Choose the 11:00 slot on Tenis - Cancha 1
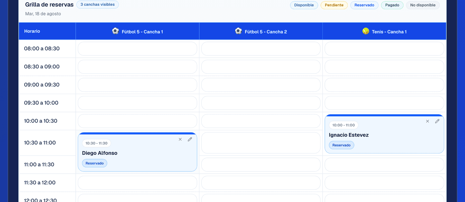Screen dimensions: 465x202 coord(384,164)
